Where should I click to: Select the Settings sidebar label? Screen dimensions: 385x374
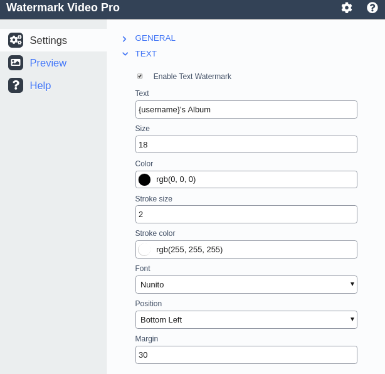point(48,40)
